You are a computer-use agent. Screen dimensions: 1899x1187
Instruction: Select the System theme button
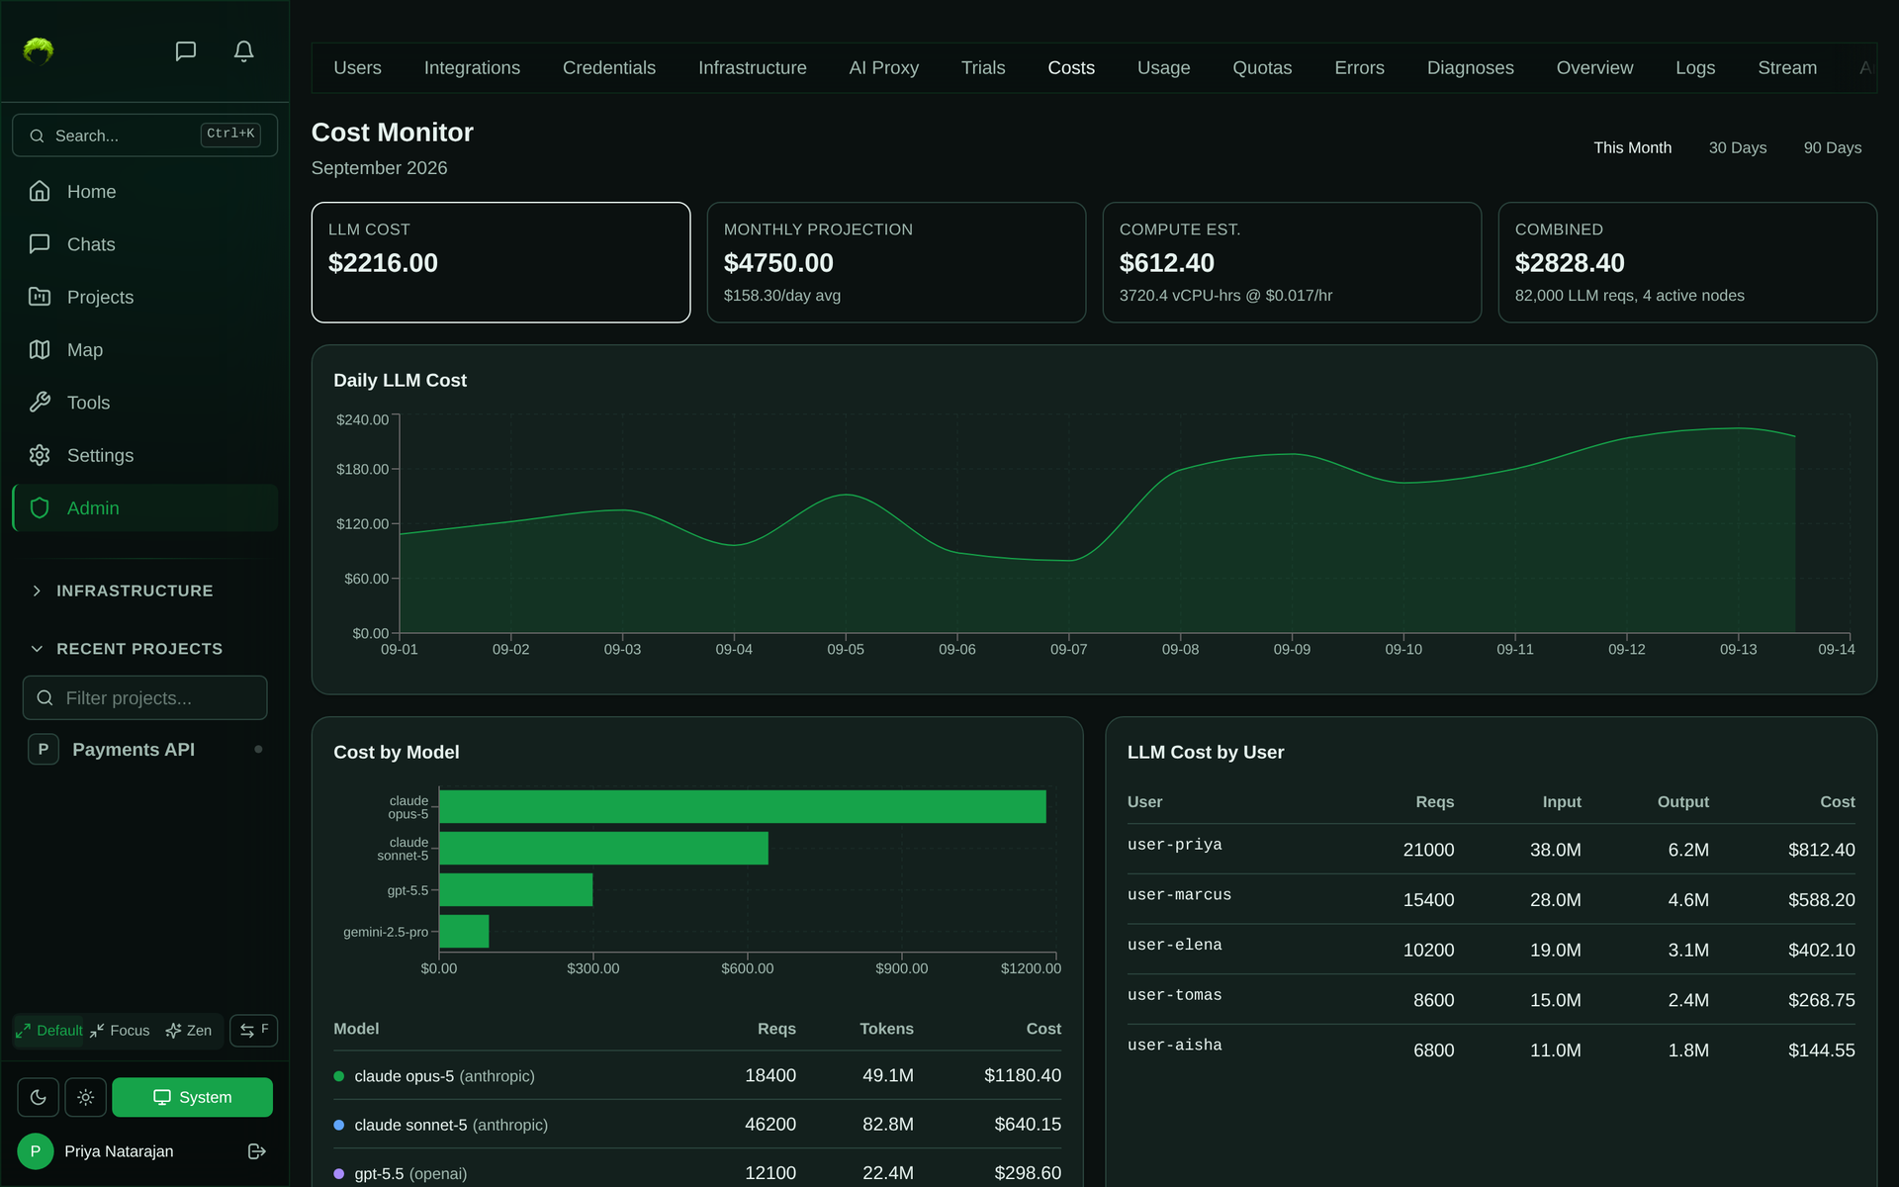pyautogui.click(x=193, y=1097)
